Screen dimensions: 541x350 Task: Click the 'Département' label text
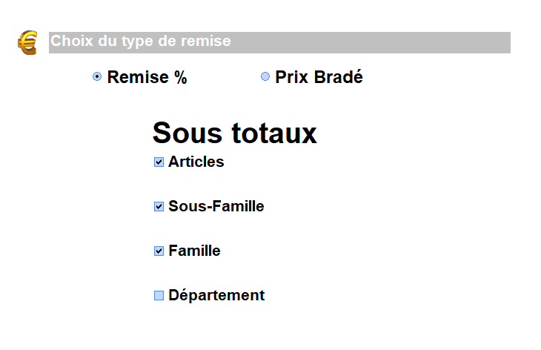point(216,295)
